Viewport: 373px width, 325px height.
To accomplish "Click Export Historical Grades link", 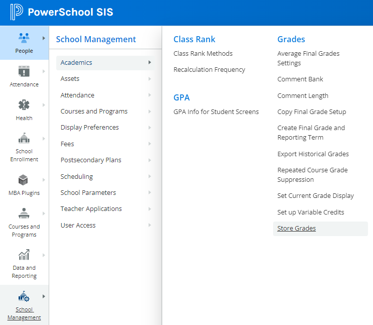I will [x=313, y=154].
